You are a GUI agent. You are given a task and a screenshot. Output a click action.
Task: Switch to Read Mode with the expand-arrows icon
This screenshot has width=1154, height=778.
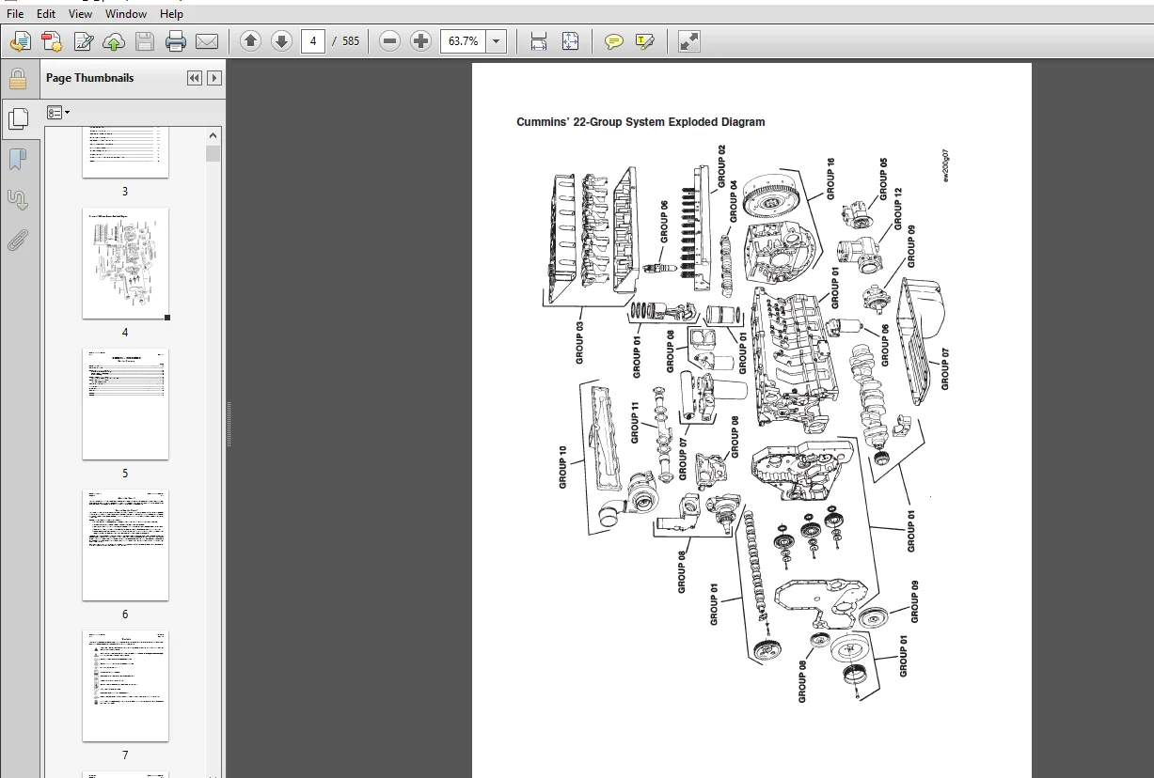click(x=689, y=41)
